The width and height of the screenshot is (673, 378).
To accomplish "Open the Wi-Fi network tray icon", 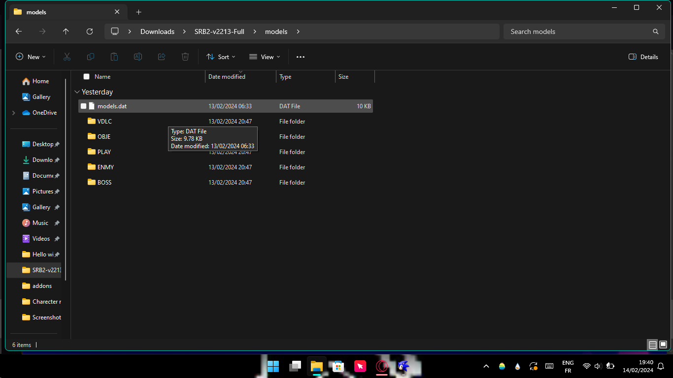I will tap(586, 366).
